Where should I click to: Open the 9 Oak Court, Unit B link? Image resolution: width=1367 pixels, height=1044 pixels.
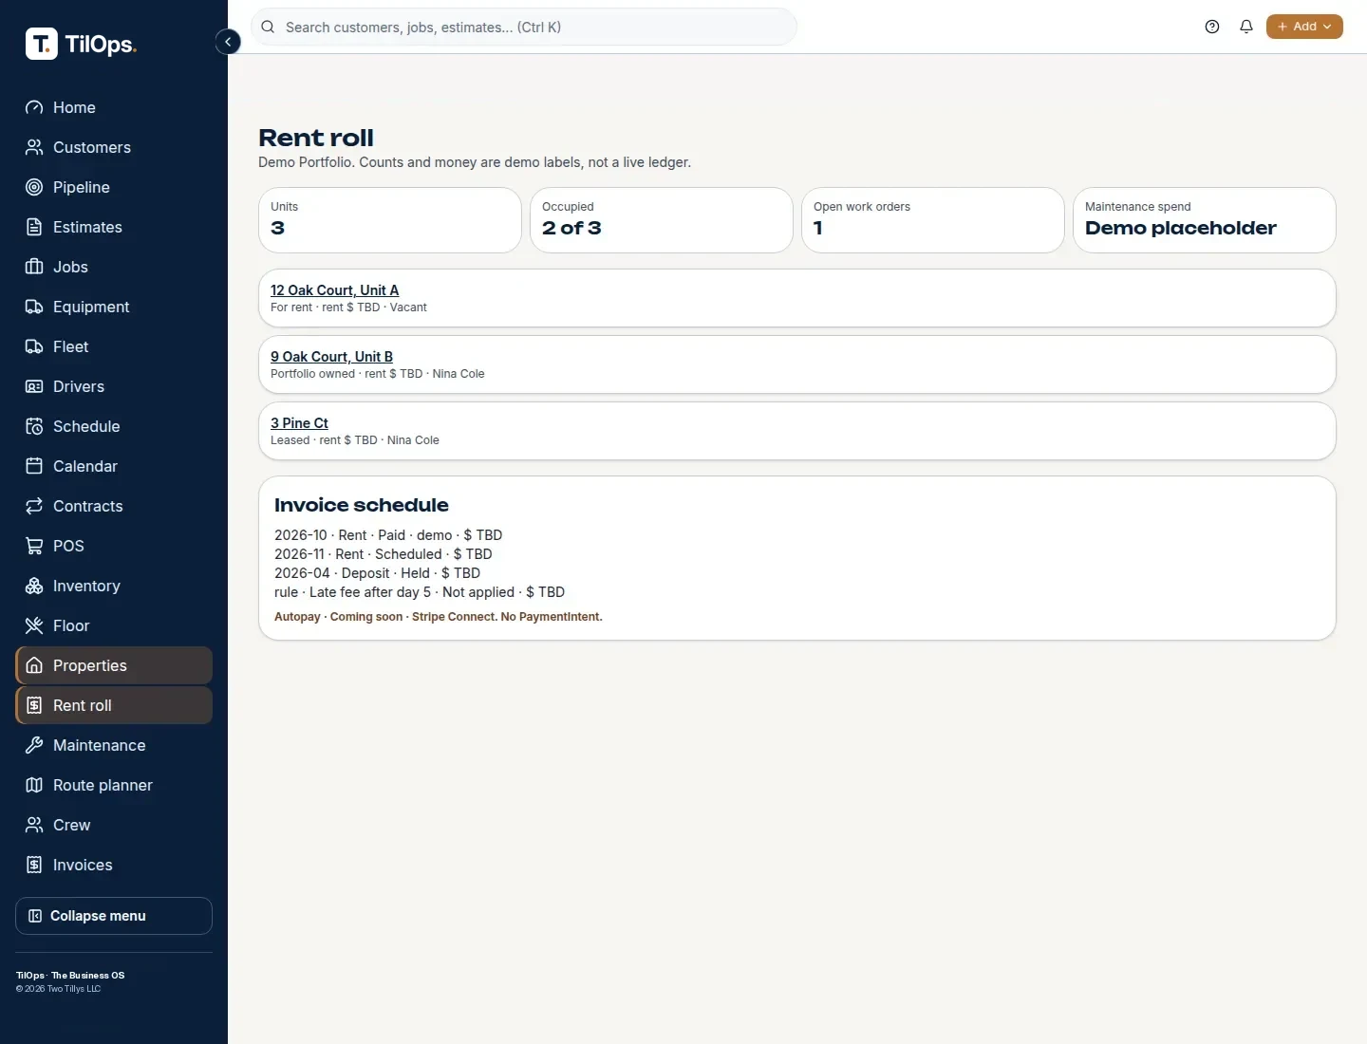(331, 357)
